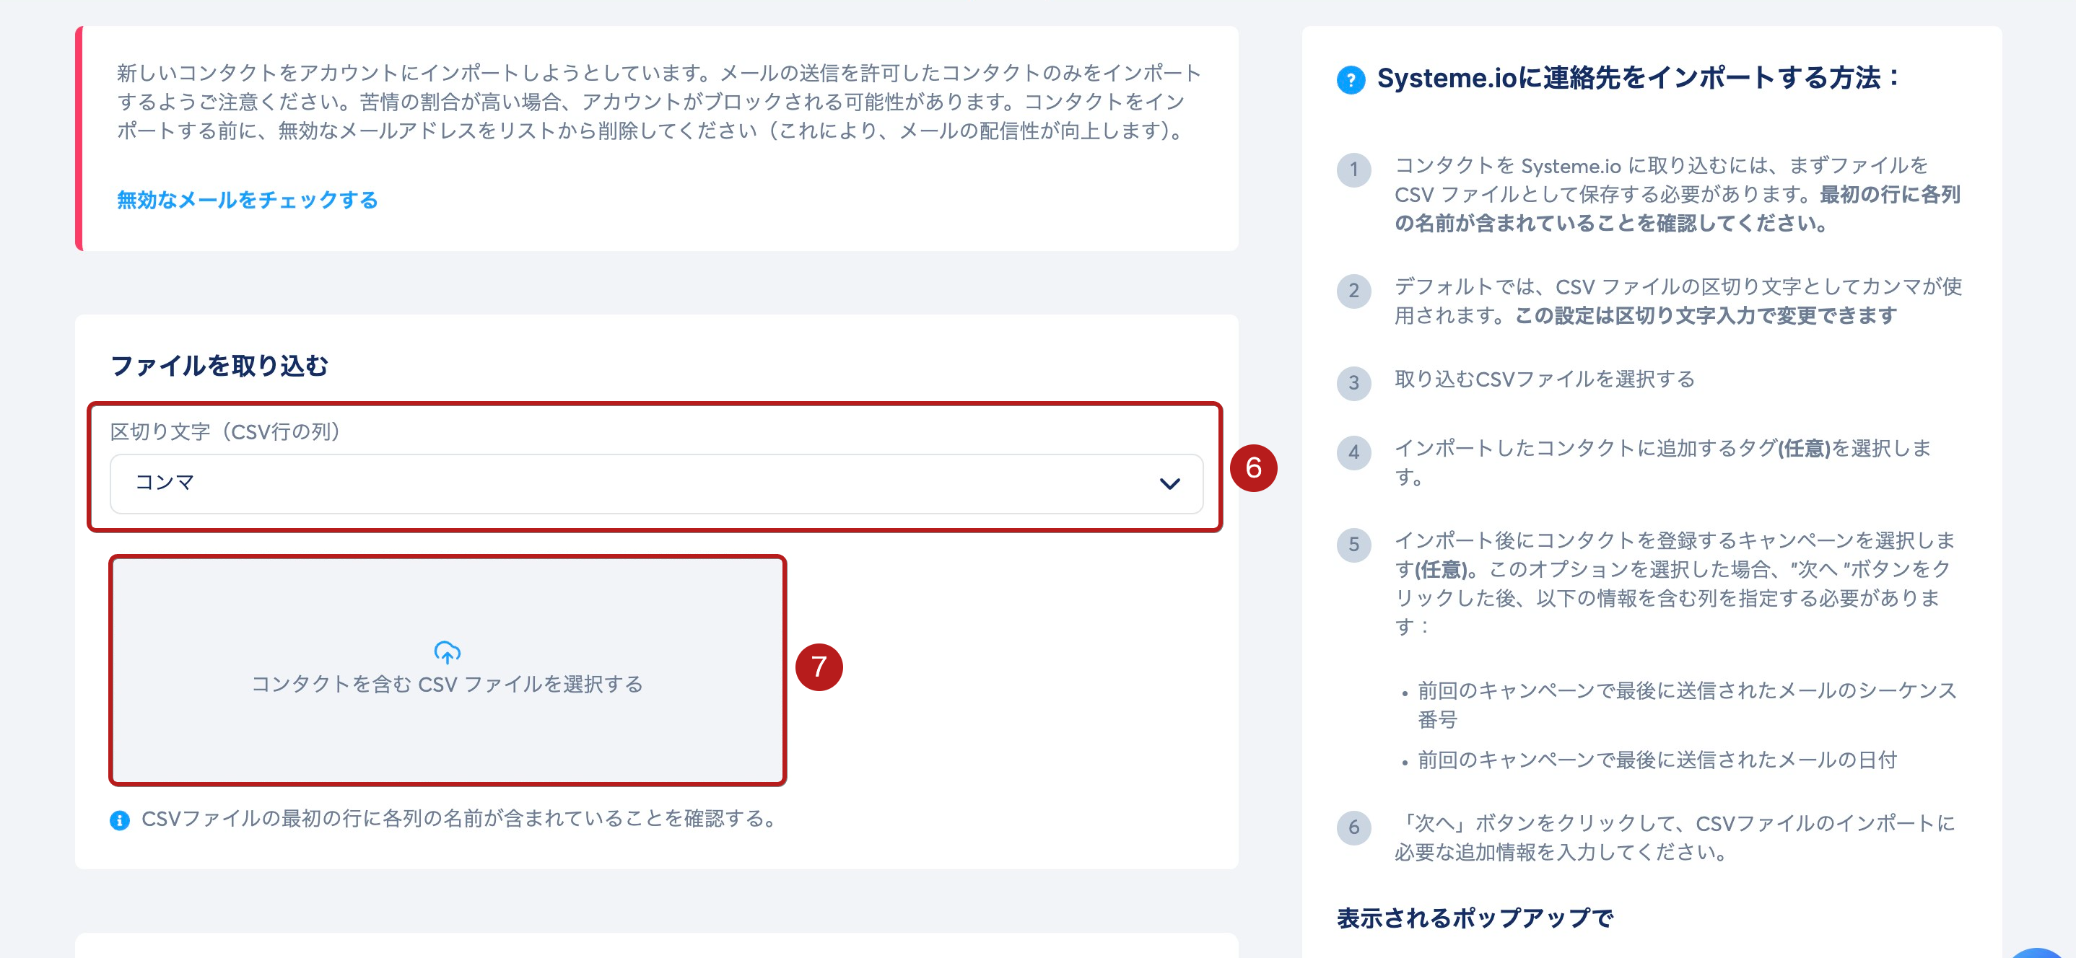This screenshot has height=958, width=2076.
Task: Click step 3 circle in instructions
Action: [1354, 383]
